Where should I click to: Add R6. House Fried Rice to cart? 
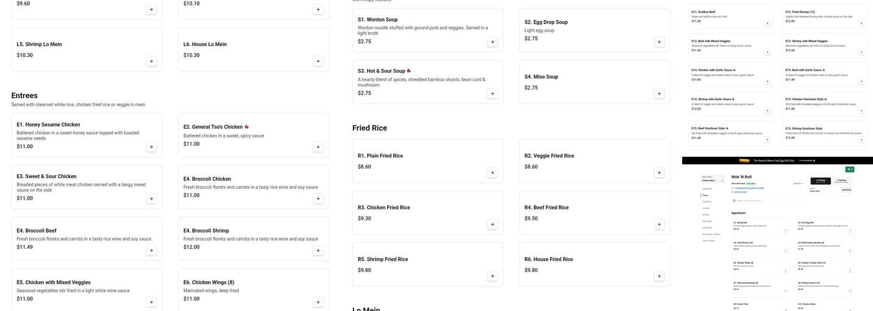[659, 276]
